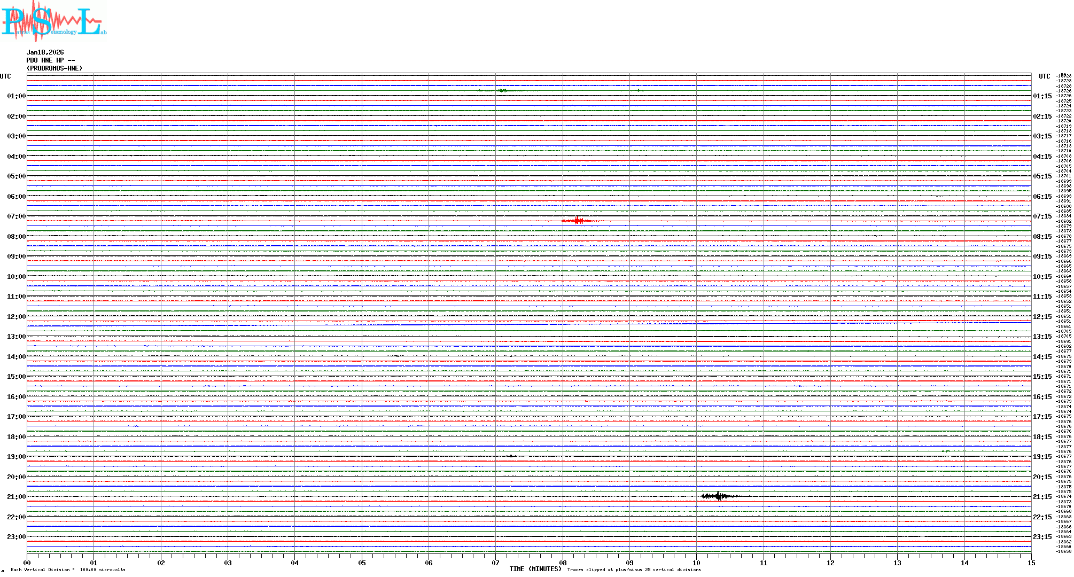The image size is (1074, 577).
Task: Click the PDO HNE HP station label
Action: 51,60
